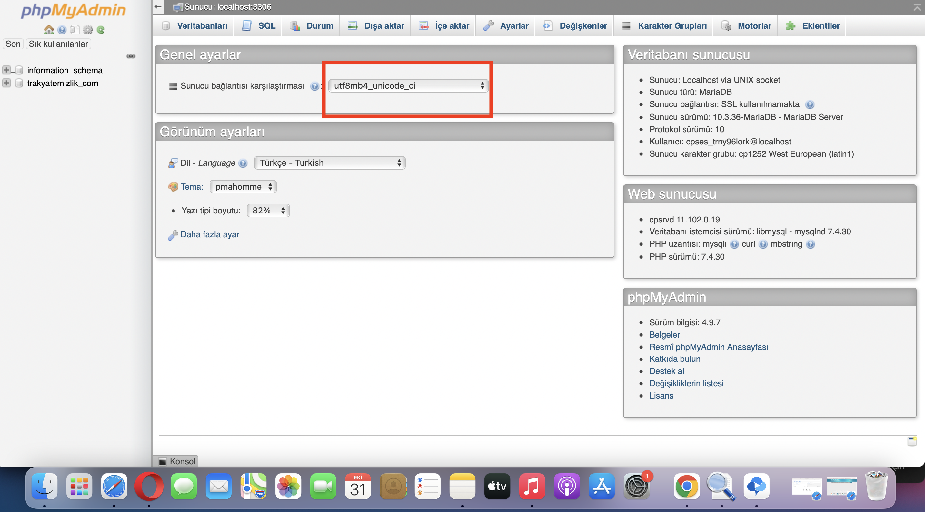Open help icon next to mysqli
Viewport: 925px width, 512px height.
[x=734, y=244]
